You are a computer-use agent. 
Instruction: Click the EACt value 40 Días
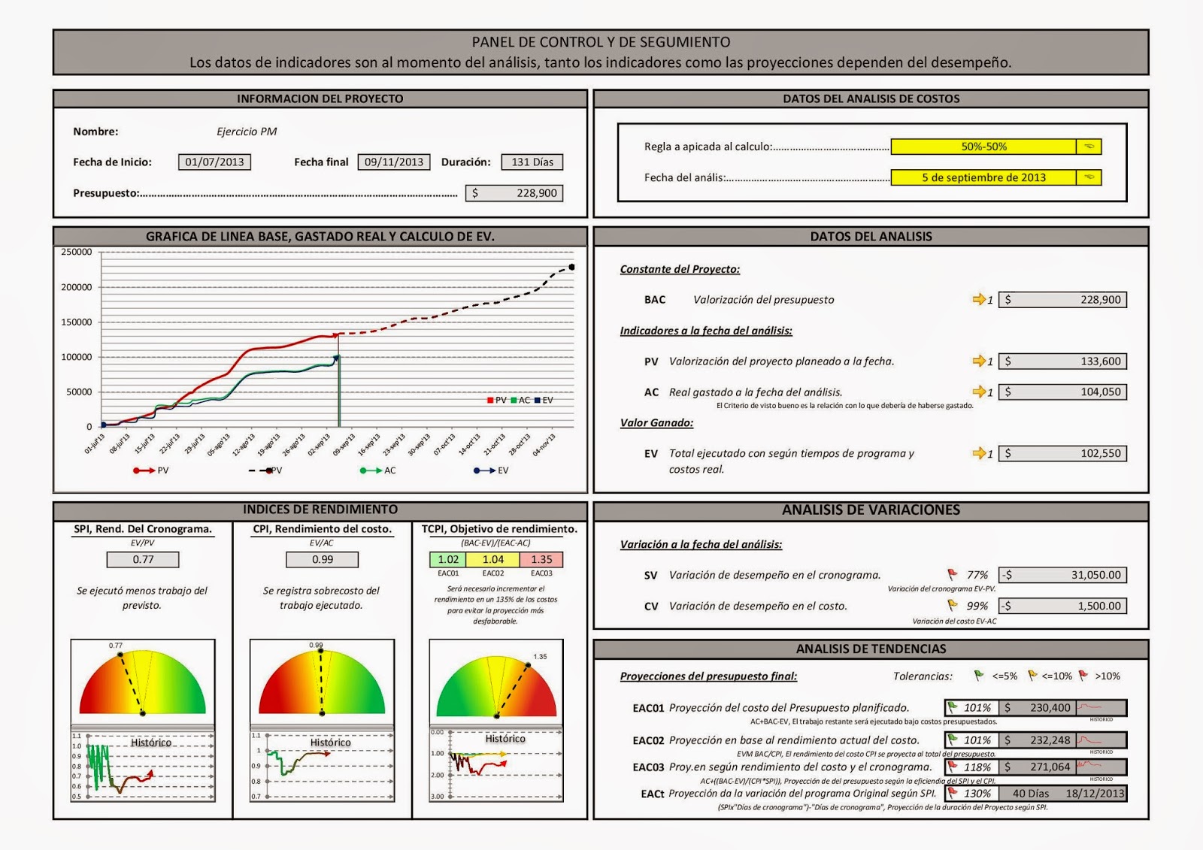(1030, 793)
